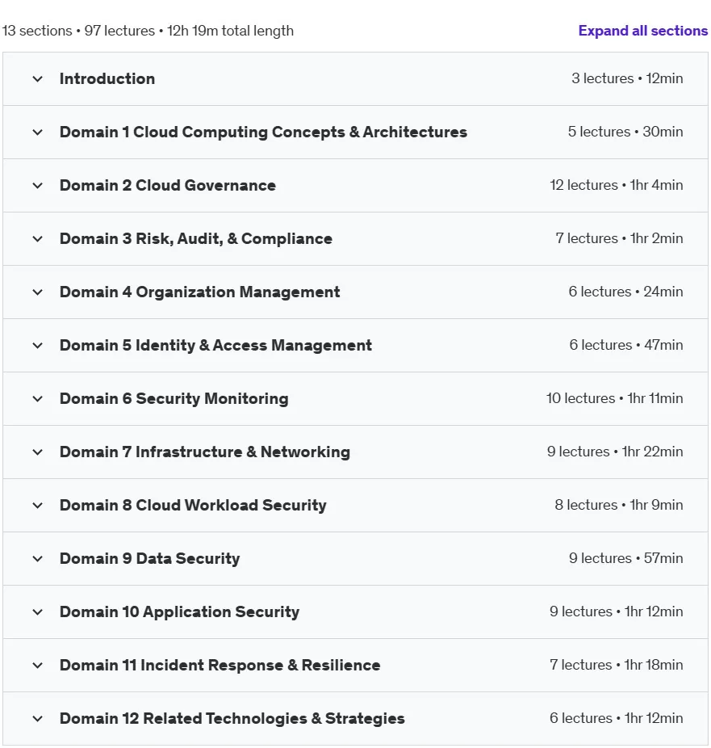Image resolution: width=711 pixels, height=748 pixels.
Task: Expand chevron for Domain 8 Cloud Workload Security
Action: (38, 505)
